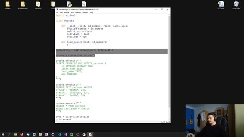Click scrollbar up arrow in editor
The height and width of the screenshot is (137, 244).
(169, 15)
